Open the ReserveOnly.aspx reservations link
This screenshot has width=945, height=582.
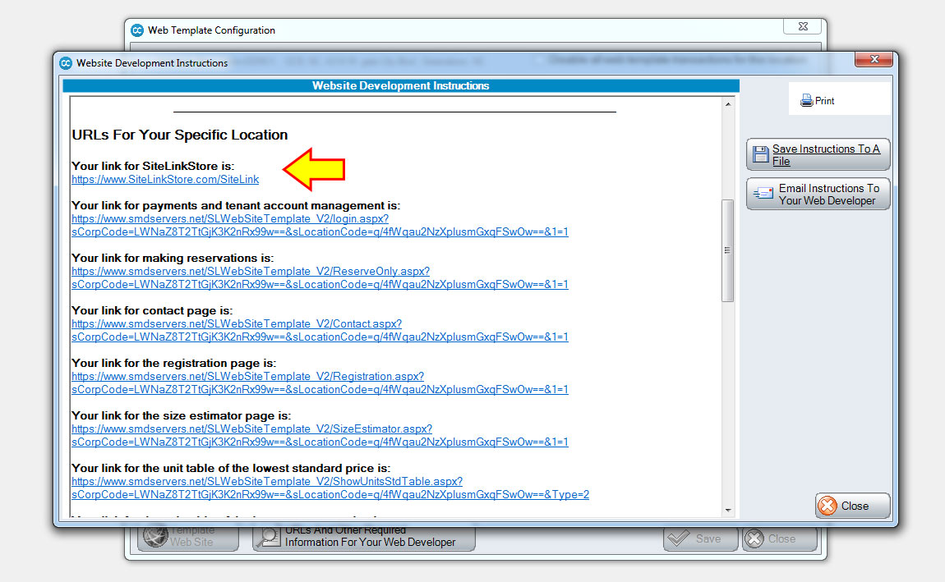click(x=320, y=277)
